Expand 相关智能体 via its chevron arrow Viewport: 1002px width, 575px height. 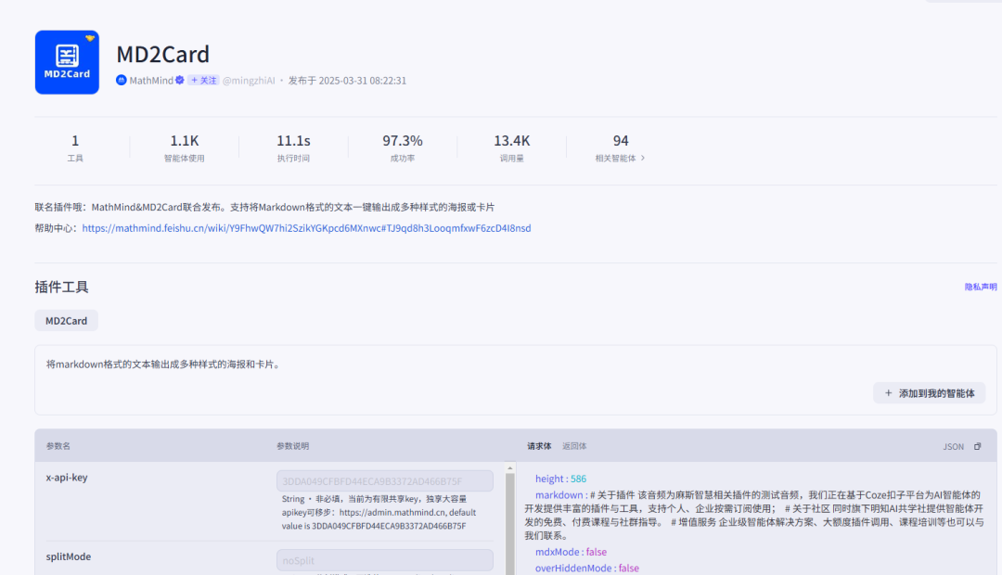pyautogui.click(x=643, y=159)
